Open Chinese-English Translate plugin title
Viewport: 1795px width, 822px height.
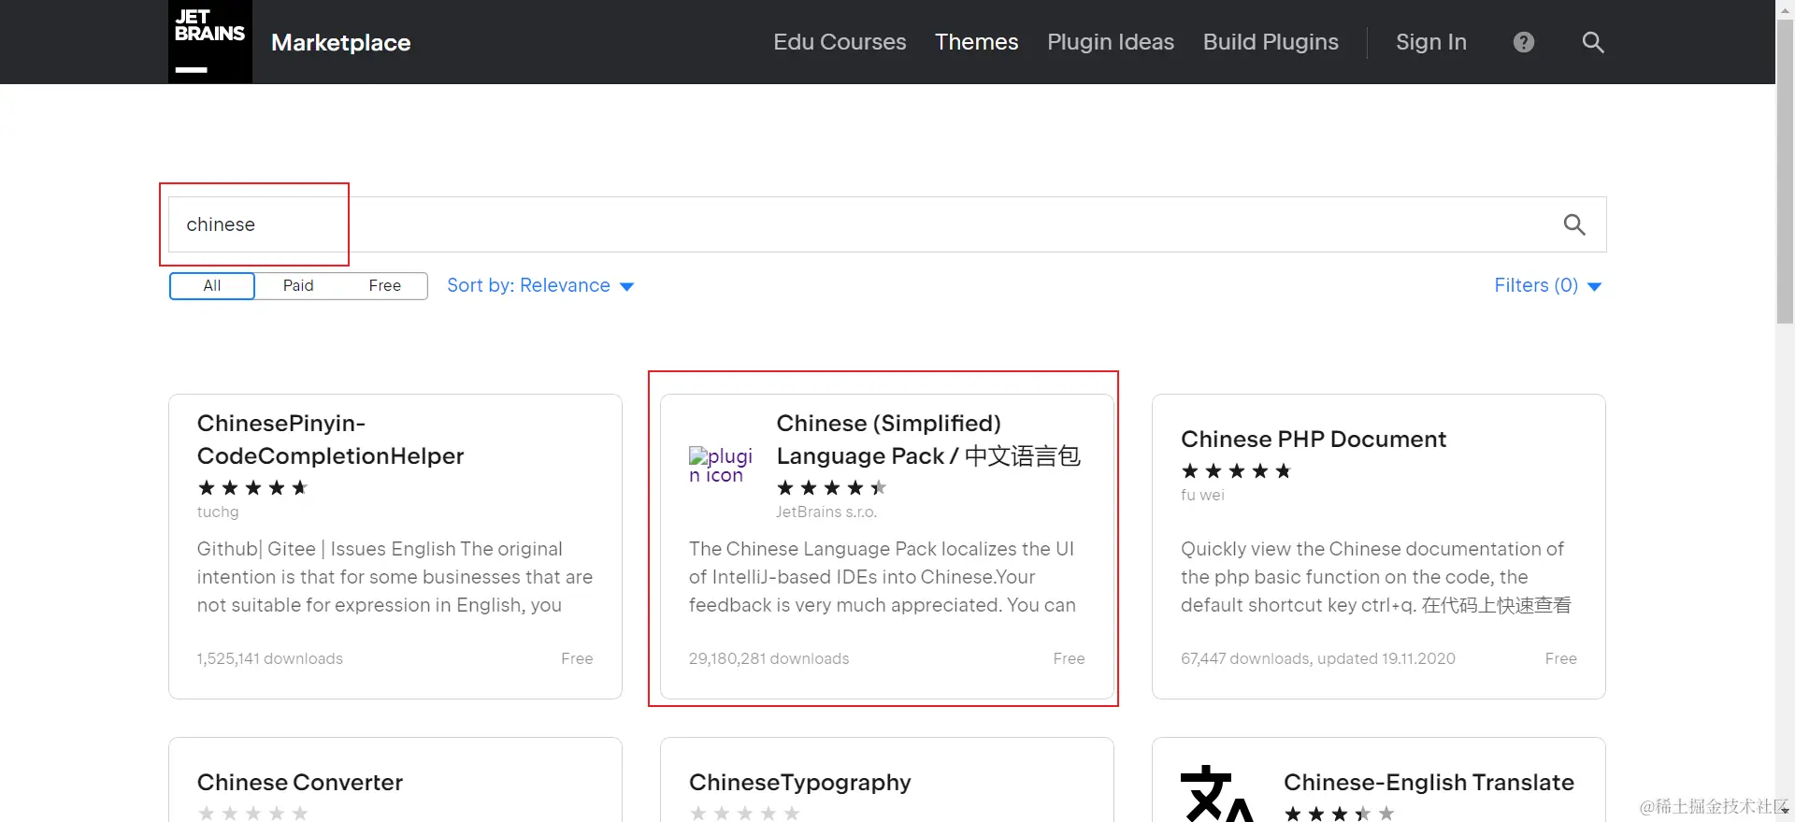[1429, 782]
